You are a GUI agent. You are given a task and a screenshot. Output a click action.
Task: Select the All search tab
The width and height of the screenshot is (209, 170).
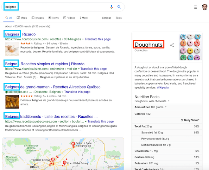[x=9, y=18]
